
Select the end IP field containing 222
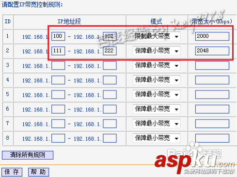tap(110, 51)
